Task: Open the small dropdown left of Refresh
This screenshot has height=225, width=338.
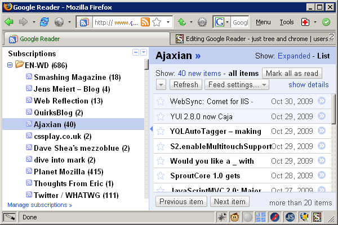Action: pyautogui.click(x=161, y=84)
